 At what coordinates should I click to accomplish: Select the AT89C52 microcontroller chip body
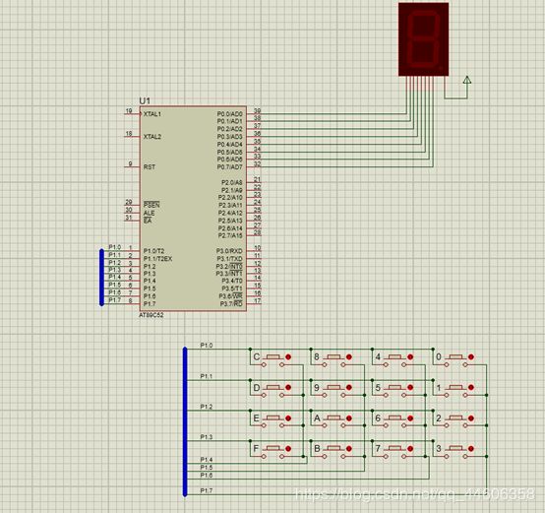193,209
